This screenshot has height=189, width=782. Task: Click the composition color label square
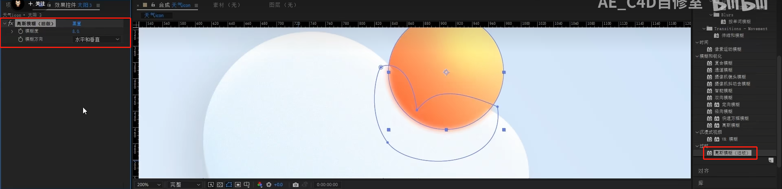point(145,5)
